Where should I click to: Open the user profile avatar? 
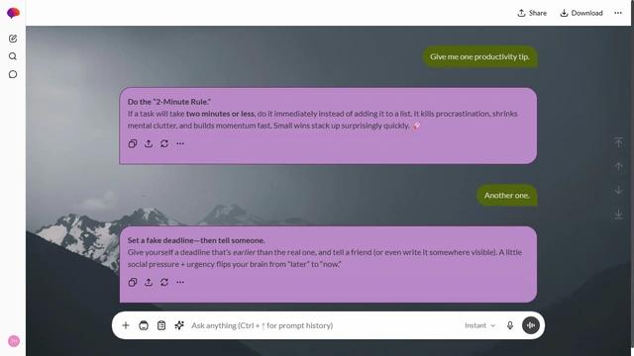point(14,341)
